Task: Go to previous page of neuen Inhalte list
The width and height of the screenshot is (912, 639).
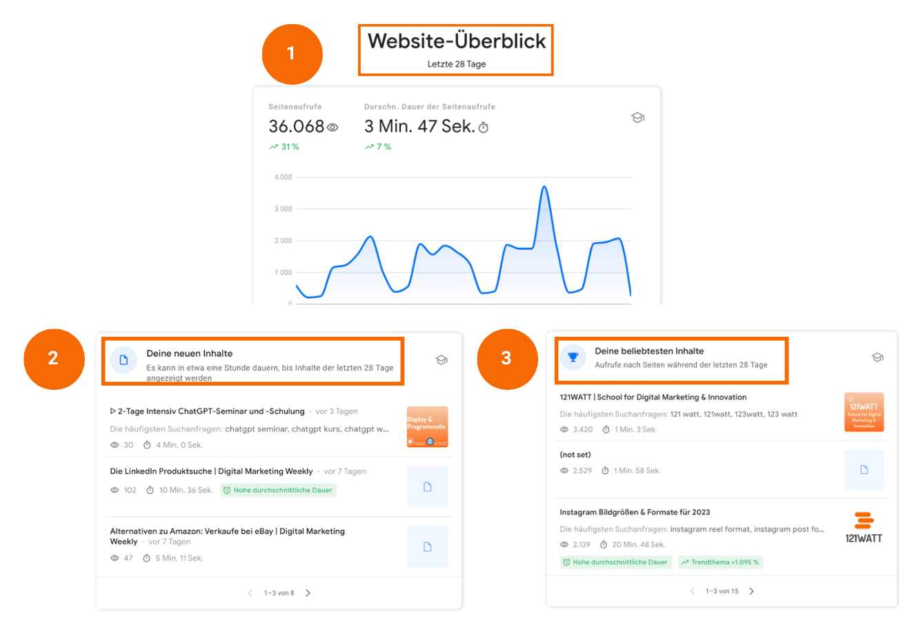Action: (250, 593)
